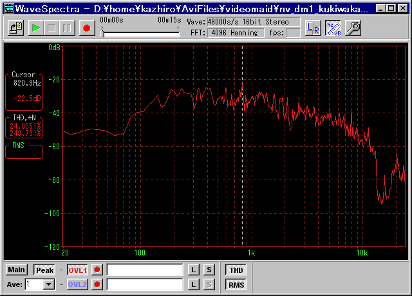Toggle the OVL1 overlay button

(x=77, y=270)
